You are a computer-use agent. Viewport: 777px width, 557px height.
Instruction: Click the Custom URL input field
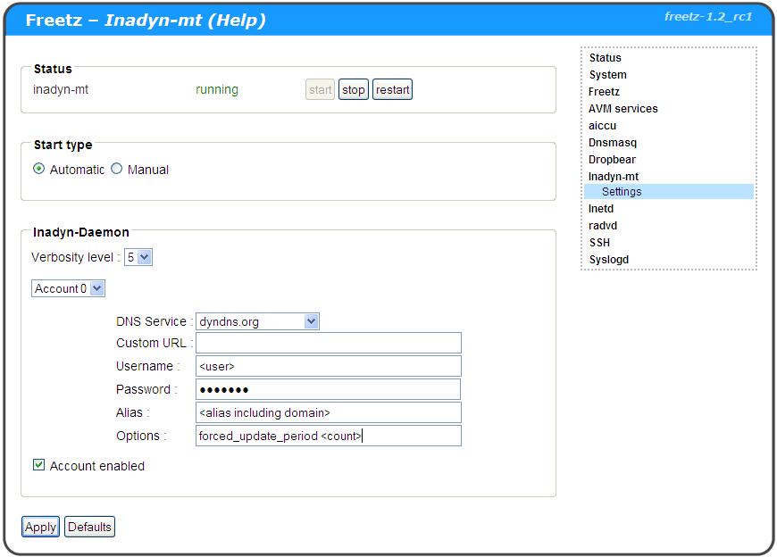328,344
